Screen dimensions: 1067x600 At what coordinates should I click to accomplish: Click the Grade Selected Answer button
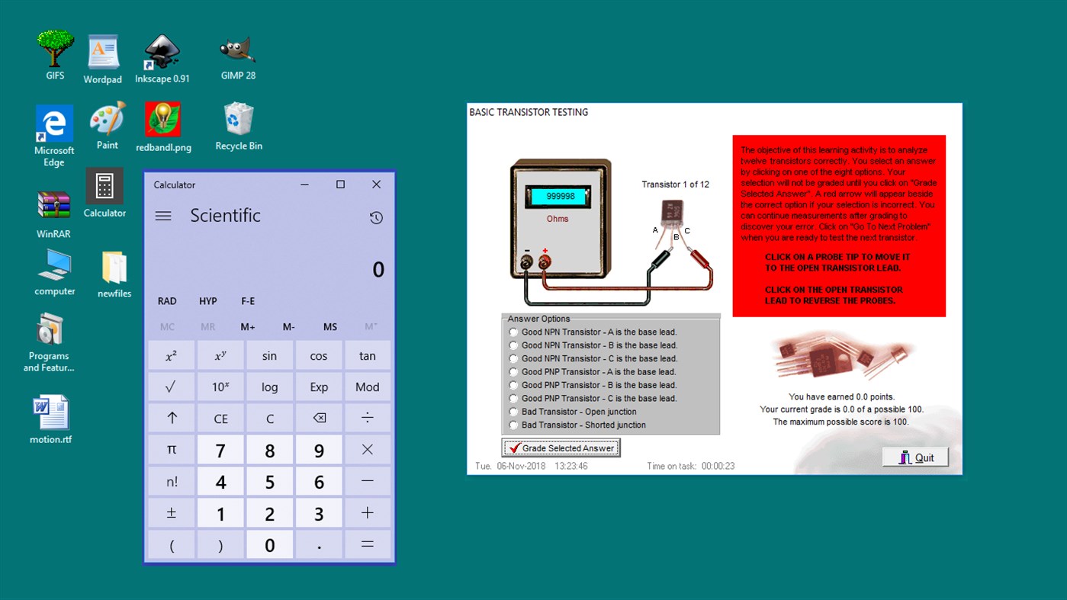click(x=561, y=448)
